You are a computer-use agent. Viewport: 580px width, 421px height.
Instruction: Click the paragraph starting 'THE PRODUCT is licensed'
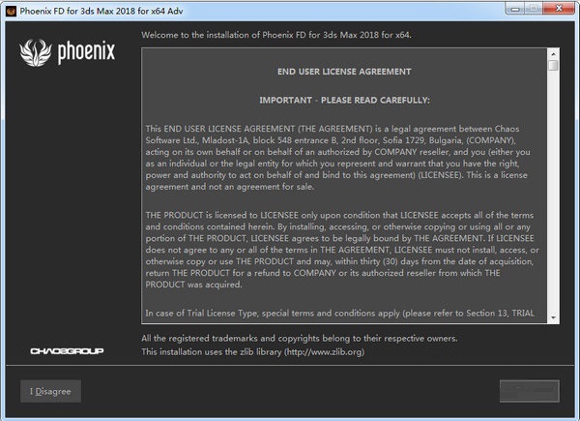tap(342, 250)
